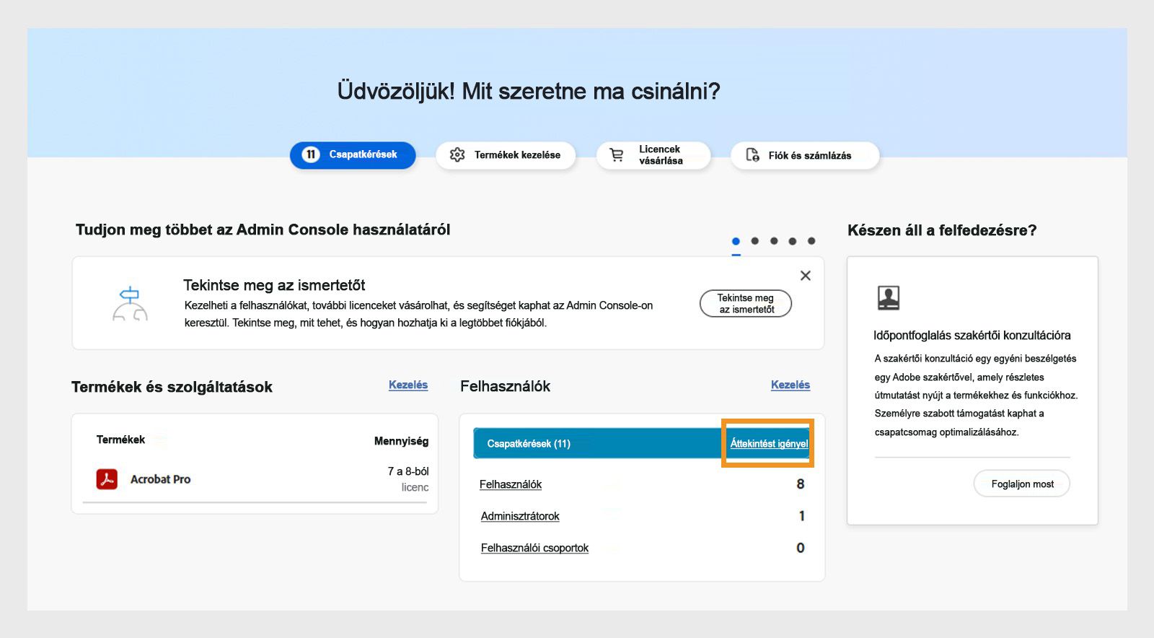The height and width of the screenshot is (638, 1154).
Task: Open the Felhasználók link in the users card
Action: pyautogui.click(x=511, y=484)
